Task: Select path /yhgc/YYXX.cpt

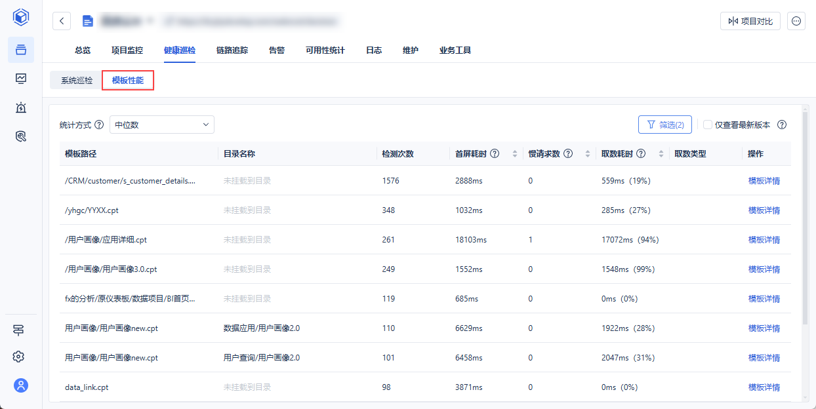Action: 92,210
